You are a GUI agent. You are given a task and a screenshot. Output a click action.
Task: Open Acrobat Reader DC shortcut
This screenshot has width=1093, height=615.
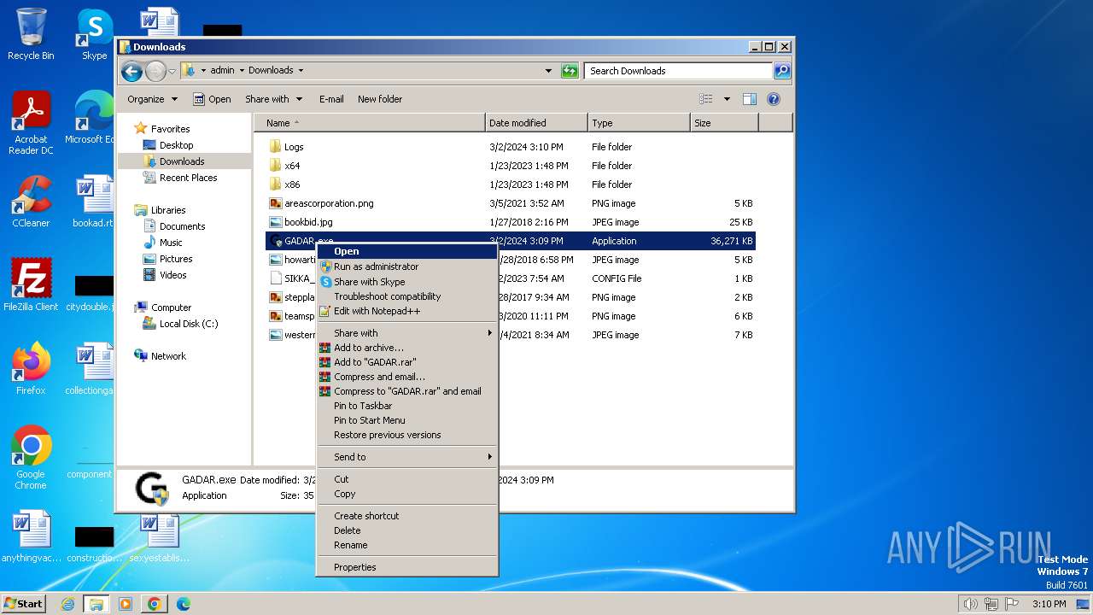pos(31,123)
